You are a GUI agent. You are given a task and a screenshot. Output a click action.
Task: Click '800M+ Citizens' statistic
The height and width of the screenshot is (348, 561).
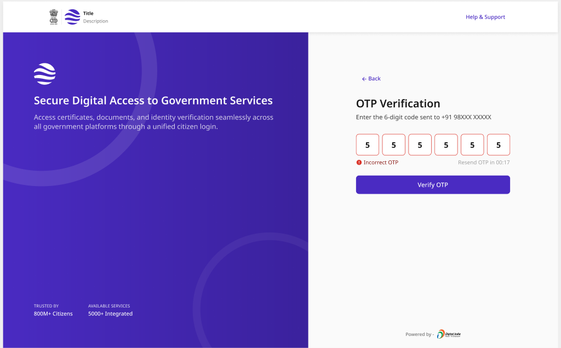click(x=53, y=314)
